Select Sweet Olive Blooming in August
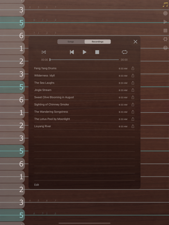This screenshot has width=169, height=225. [84, 97]
